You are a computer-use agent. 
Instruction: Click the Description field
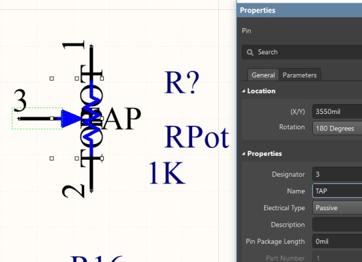[337, 225]
